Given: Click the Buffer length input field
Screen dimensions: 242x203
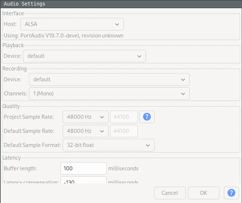Looking at the screenshot, I should tap(83, 168).
